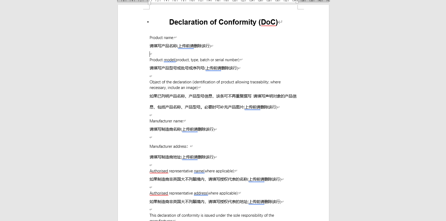Click the 'Manufacturer address:' label line
This screenshot has height=221, width=446.
[168, 146]
